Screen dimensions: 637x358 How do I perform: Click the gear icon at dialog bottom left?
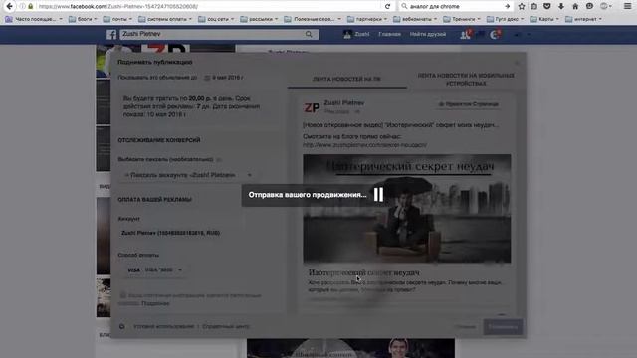121,326
